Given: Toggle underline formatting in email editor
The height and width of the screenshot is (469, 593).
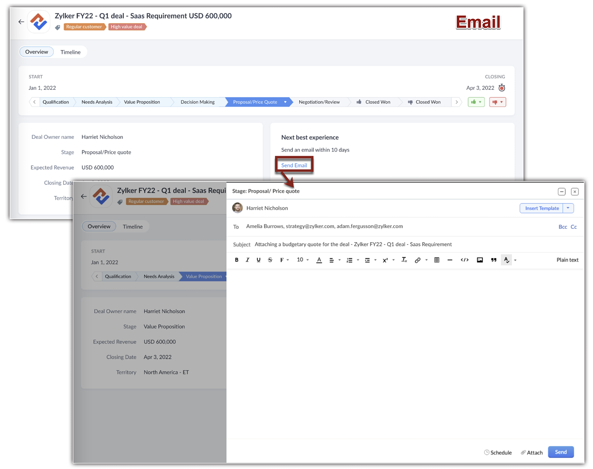Looking at the screenshot, I should pos(259,260).
